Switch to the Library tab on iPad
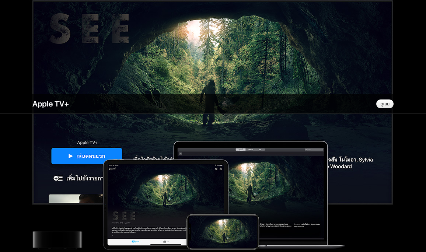 [x=166, y=242]
